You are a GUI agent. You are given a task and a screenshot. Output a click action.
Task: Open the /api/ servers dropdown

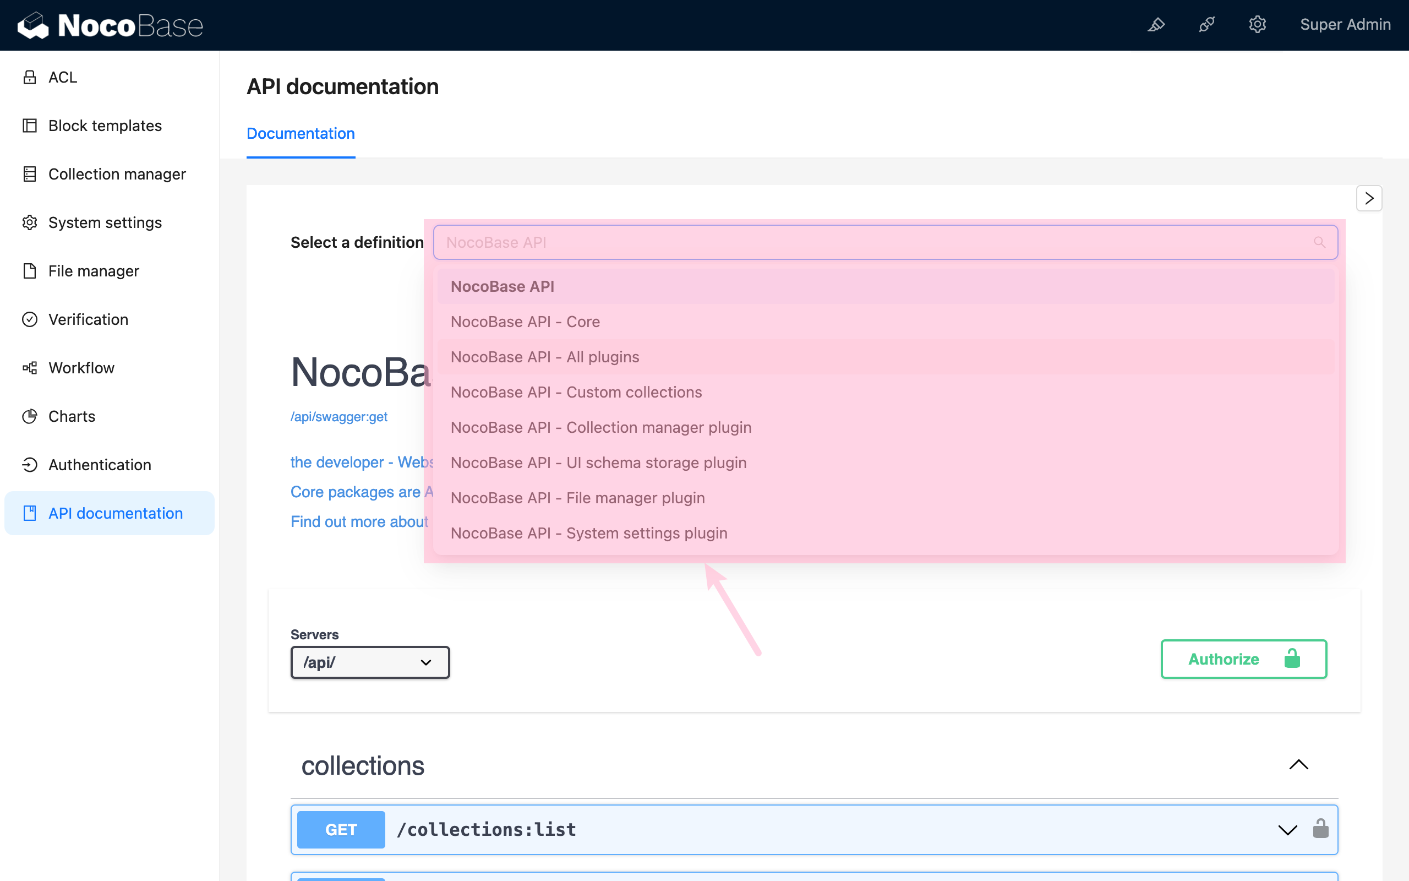coord(370,662)
